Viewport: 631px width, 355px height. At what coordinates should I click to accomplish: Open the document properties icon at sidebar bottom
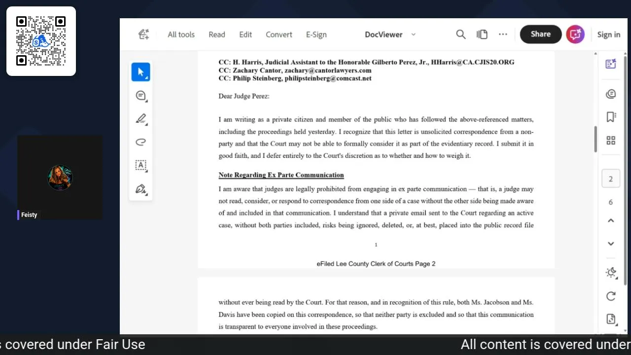[x=611, y=319]
